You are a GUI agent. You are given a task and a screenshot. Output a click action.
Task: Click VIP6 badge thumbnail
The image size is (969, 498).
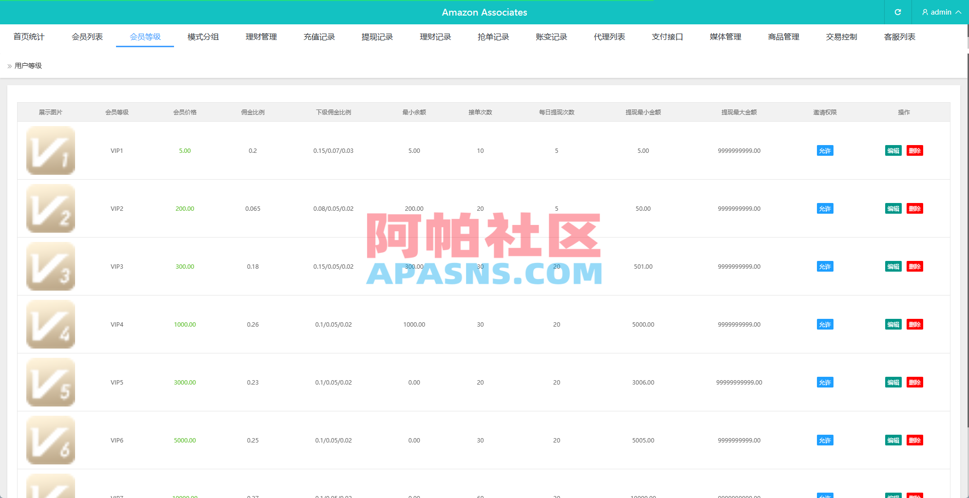(x=51, y=440)
